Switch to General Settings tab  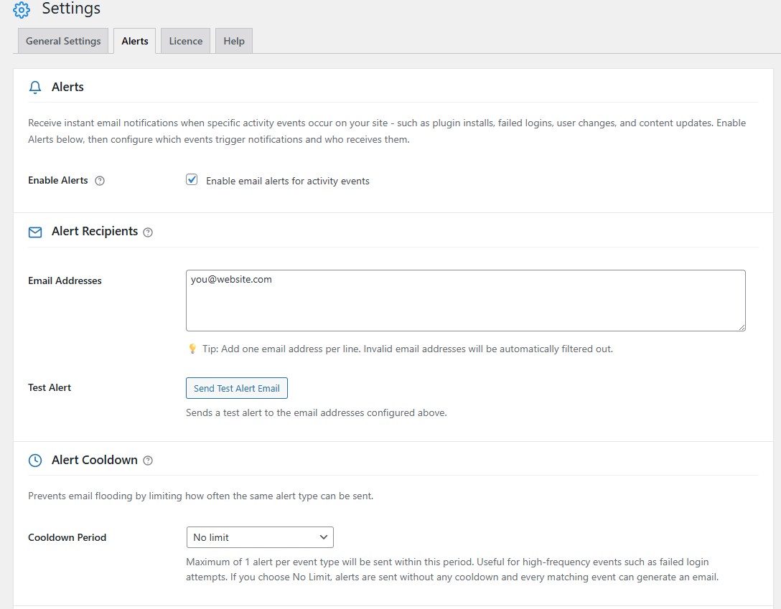63,41
